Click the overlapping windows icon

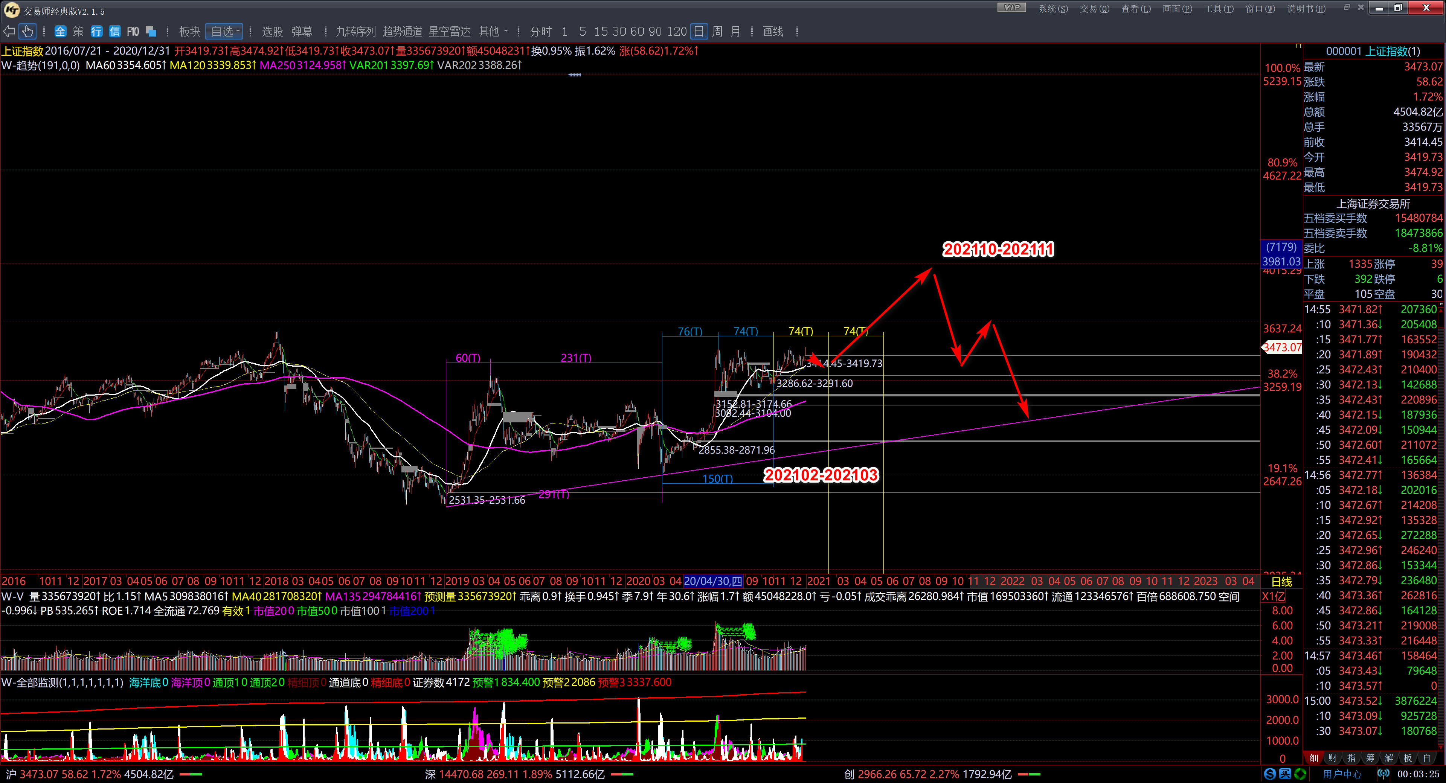[x=151, y=31]
